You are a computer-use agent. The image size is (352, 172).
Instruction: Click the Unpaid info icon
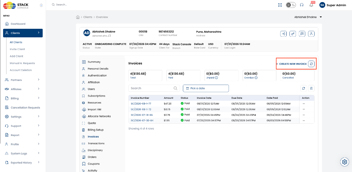(217, 78)
